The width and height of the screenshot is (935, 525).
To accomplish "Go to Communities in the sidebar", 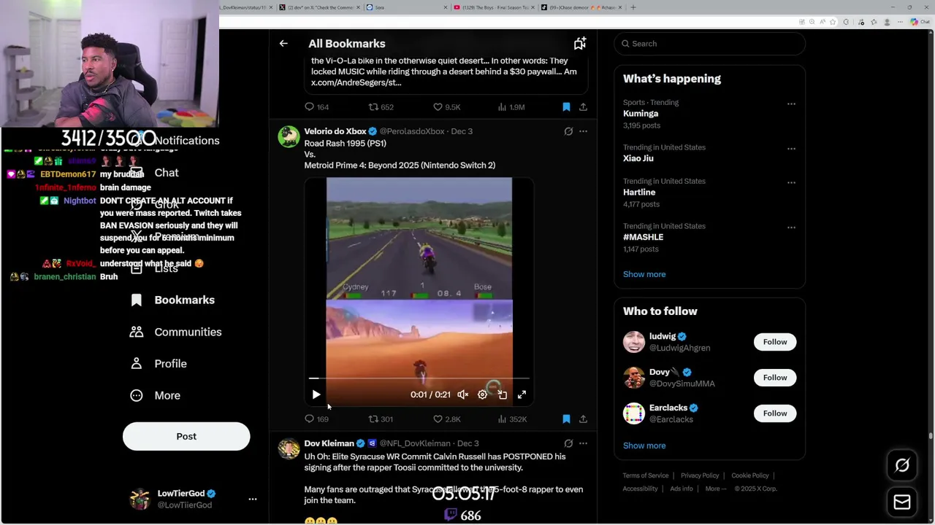I will tap(176, 332).
